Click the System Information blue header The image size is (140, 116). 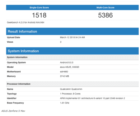tap(72, 51)
